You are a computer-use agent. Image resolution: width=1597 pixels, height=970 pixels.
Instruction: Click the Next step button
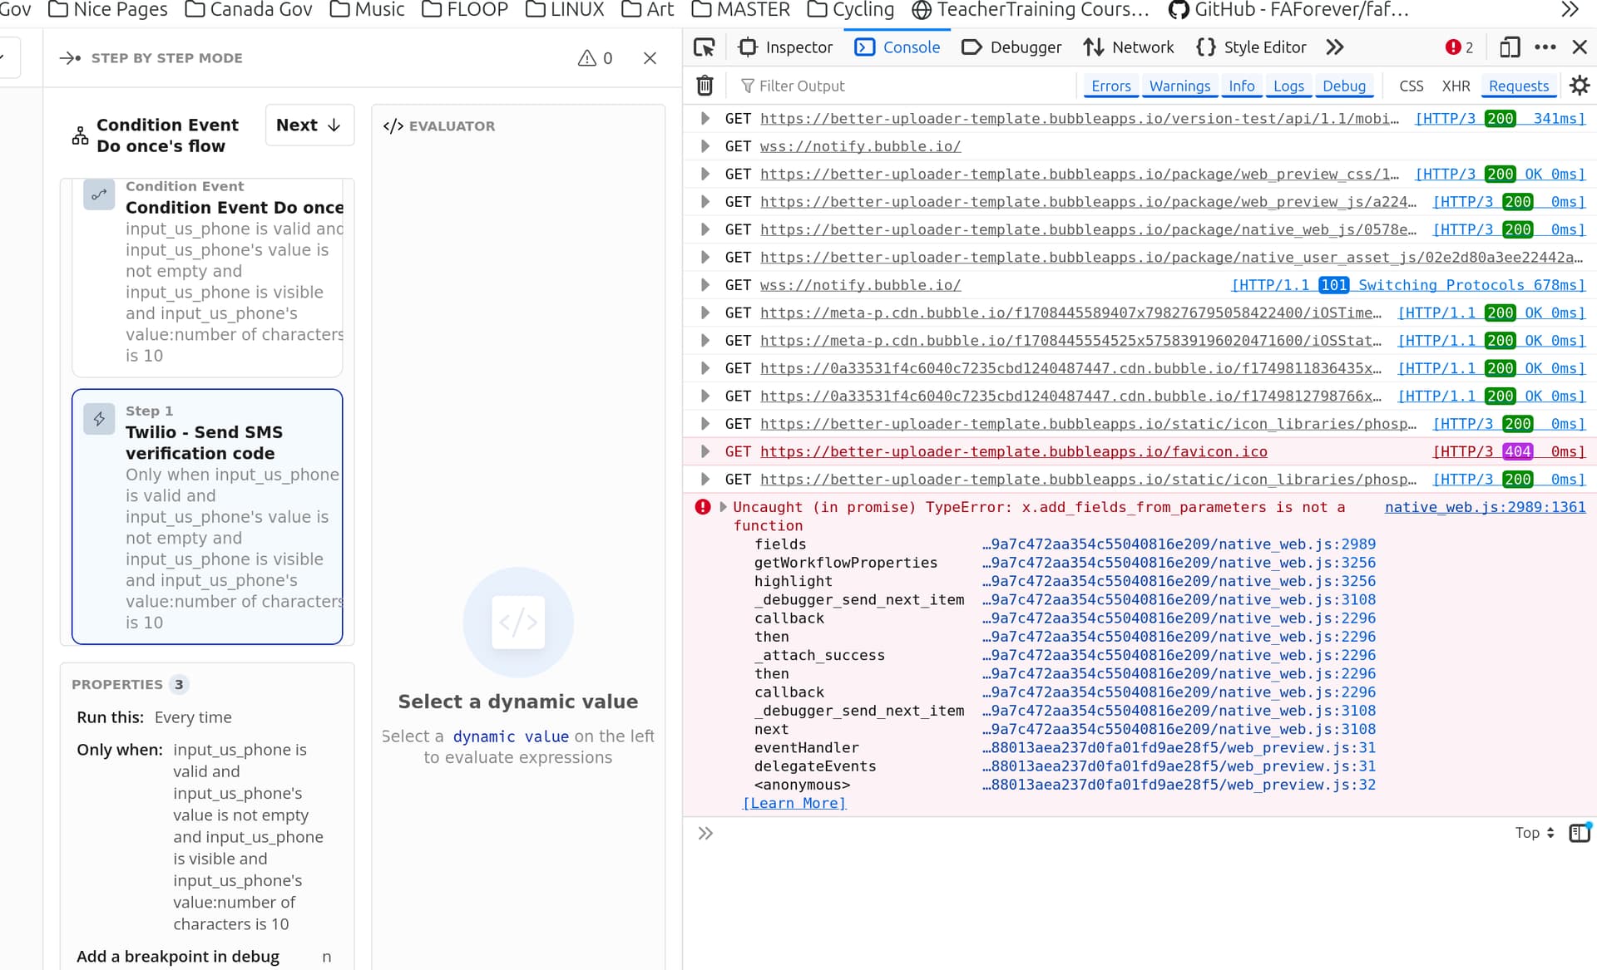(x=309, y=125)
